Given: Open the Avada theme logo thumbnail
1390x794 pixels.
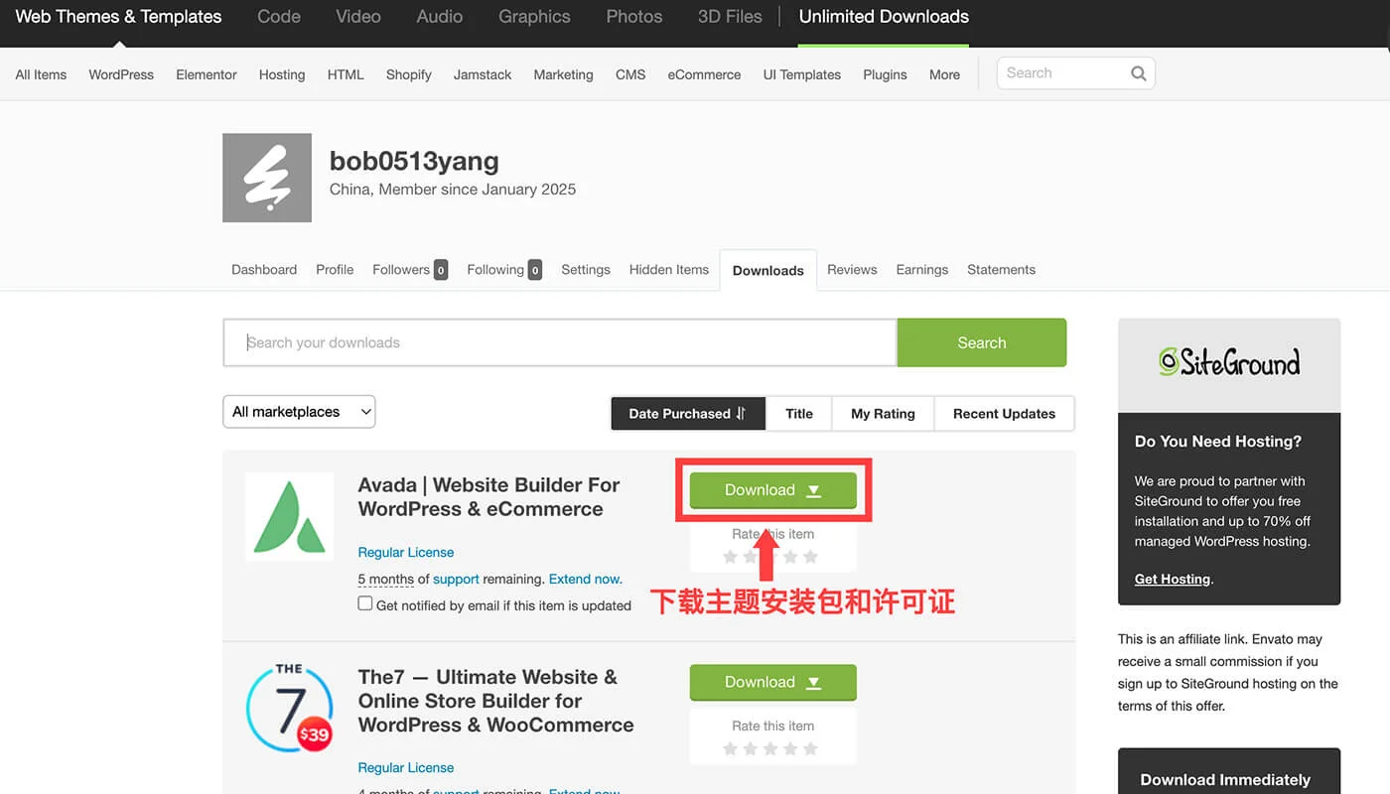Looking at the screenshot, I should click(289, 517).
